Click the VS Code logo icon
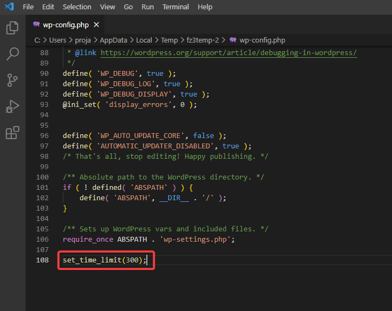The width and height of the screenshot is (392, 311). tap(9, 7)
